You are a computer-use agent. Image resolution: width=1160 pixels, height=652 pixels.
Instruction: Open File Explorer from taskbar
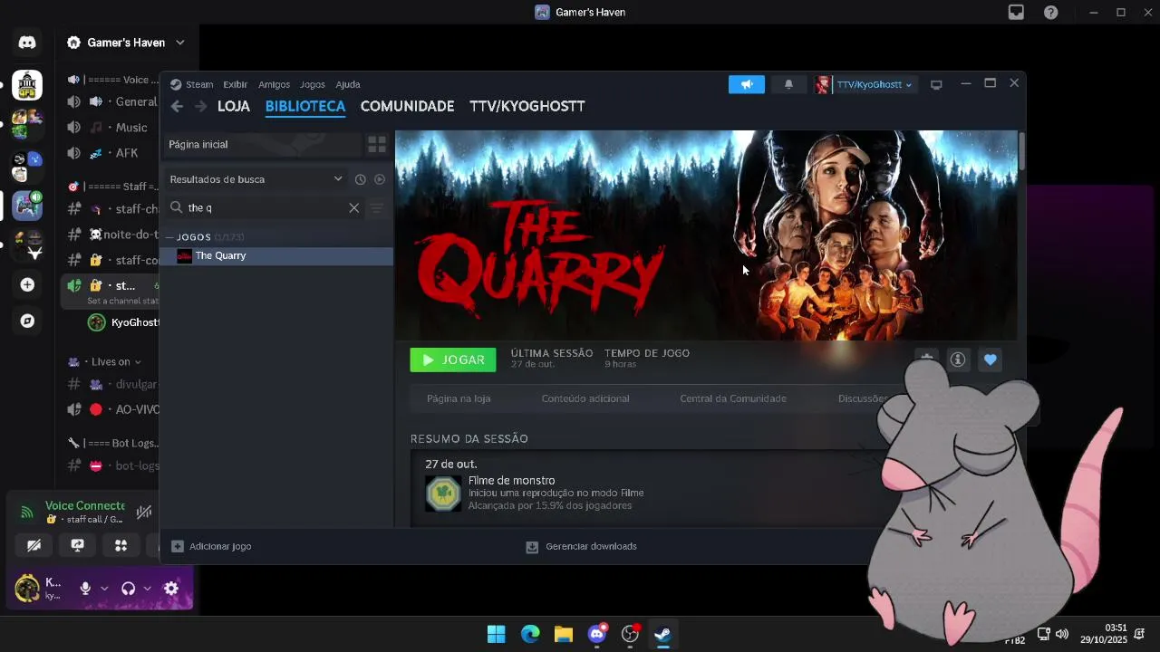click(564, 634)
